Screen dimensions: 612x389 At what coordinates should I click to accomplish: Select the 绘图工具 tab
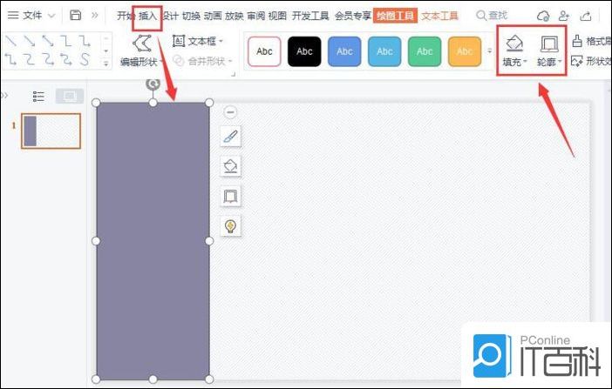click(x=395, y=16)
